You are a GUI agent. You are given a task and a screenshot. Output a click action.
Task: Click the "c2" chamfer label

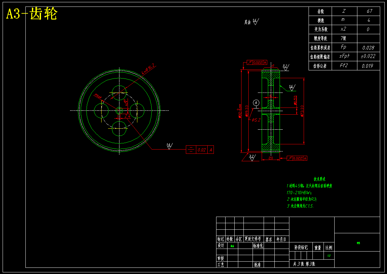point(273,66)
